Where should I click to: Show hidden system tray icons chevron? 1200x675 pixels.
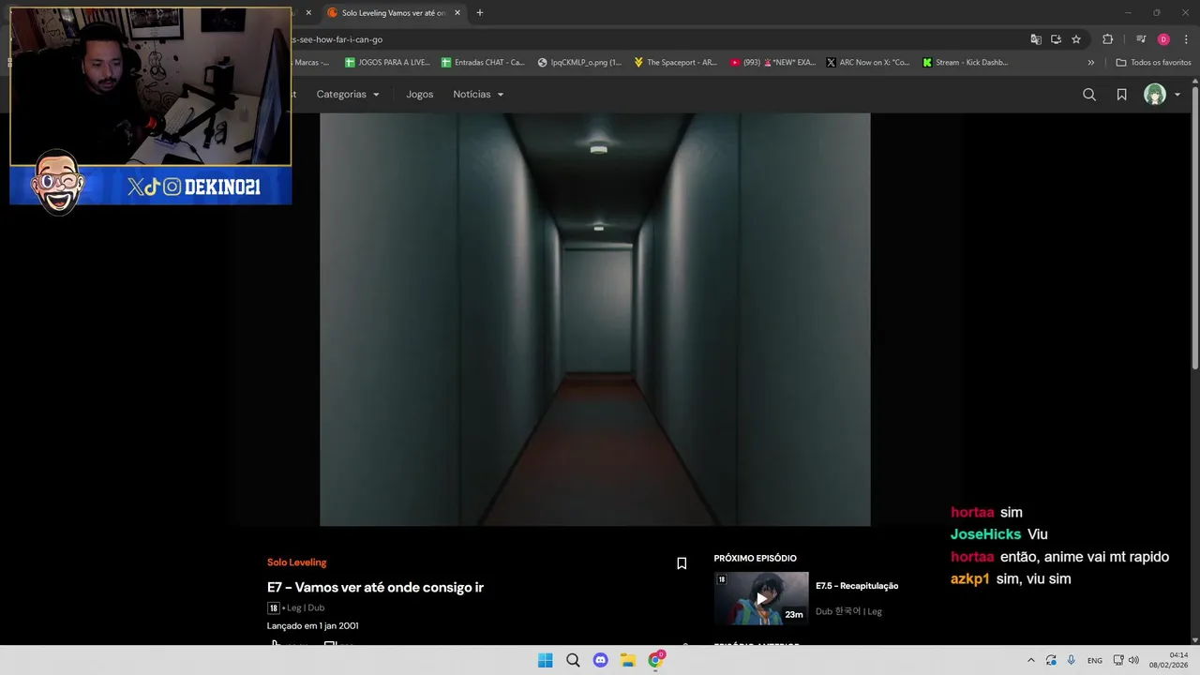point(1030,660)
